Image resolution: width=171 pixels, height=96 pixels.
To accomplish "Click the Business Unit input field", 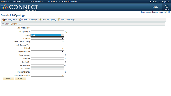I will (48, 66).
